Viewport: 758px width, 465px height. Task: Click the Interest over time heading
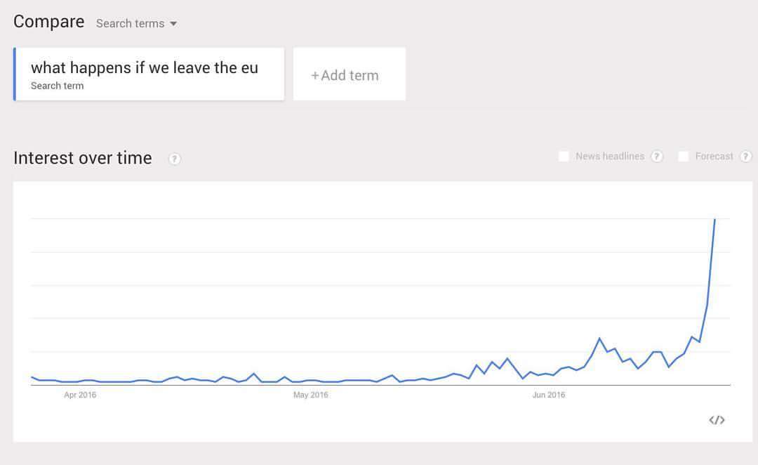[82, 158]
